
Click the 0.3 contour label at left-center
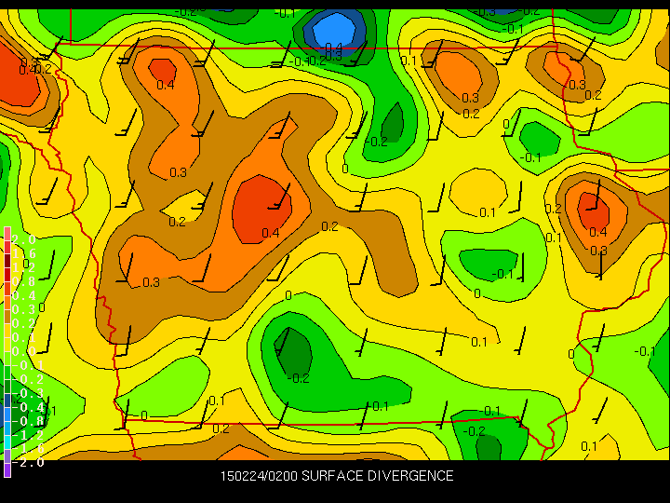pyautogui.click(x=151, y=282)
